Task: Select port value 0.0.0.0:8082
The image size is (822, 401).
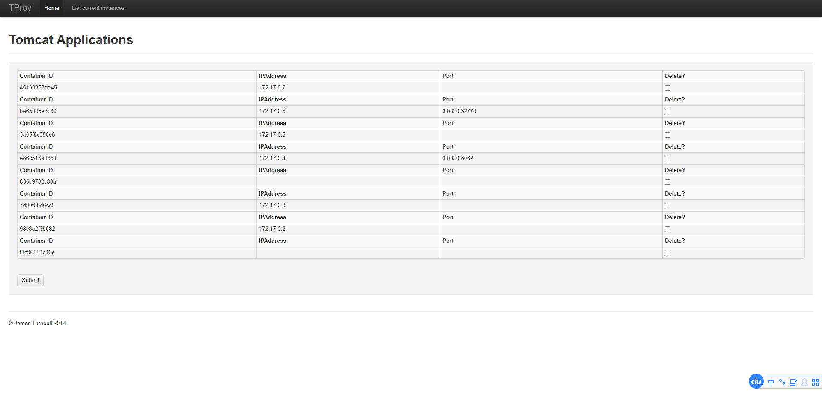Action: (458, 158)
